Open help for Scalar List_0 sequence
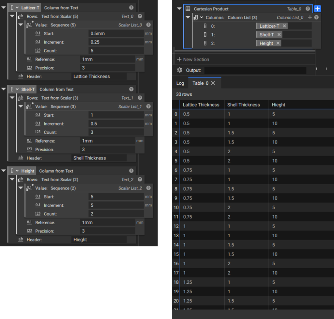 [x=148, y=25]
